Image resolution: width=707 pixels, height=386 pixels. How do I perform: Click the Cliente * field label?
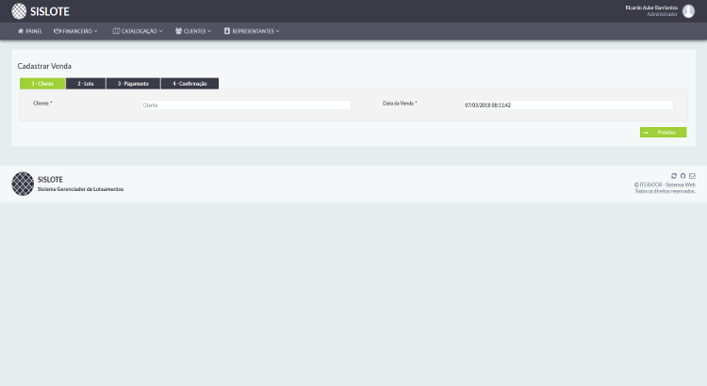(42, 104)
